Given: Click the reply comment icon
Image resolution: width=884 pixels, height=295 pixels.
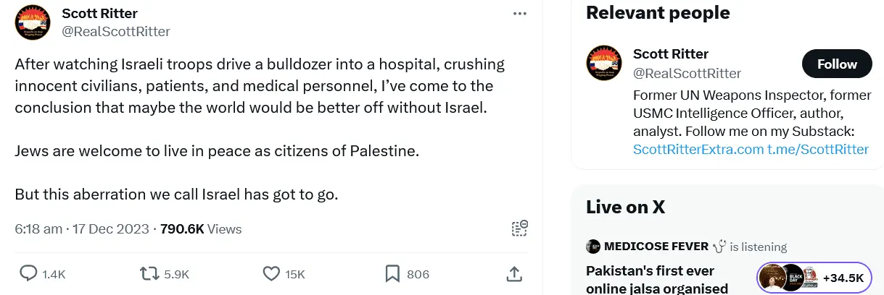Looking at the screenshot, I should coord(28,274).
